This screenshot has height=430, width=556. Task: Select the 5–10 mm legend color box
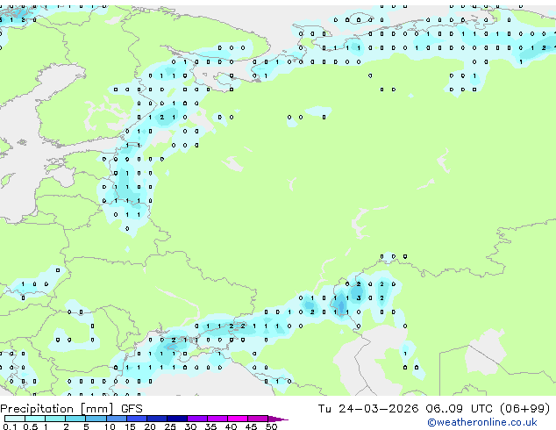96,419
